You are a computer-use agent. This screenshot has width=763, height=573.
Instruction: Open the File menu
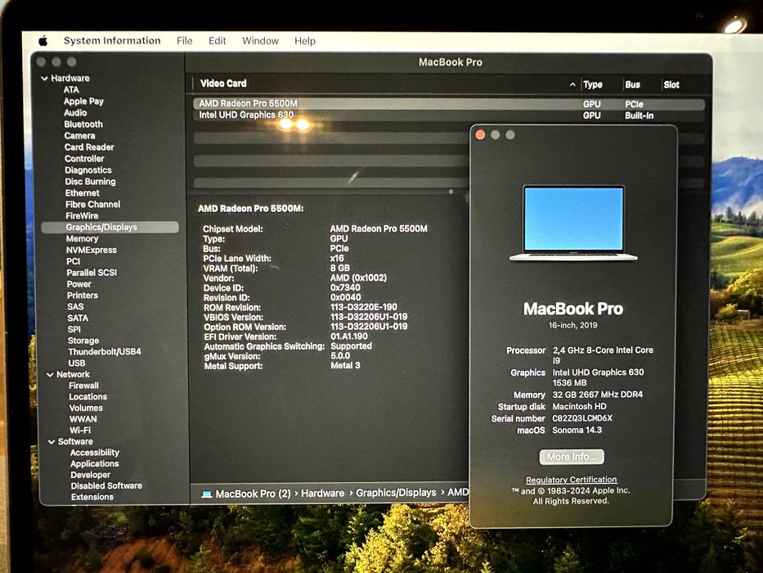pos(185,41)
